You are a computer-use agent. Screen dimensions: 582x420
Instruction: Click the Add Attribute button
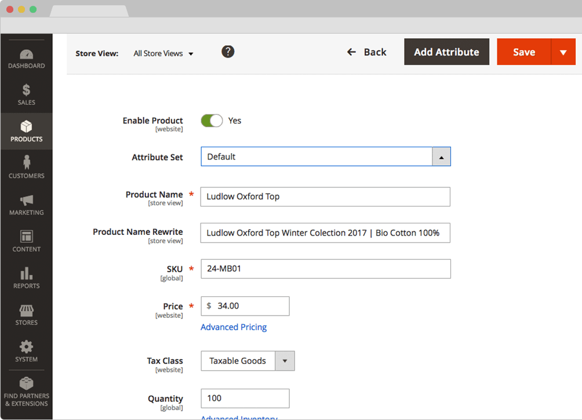click(x=446, y=52)
